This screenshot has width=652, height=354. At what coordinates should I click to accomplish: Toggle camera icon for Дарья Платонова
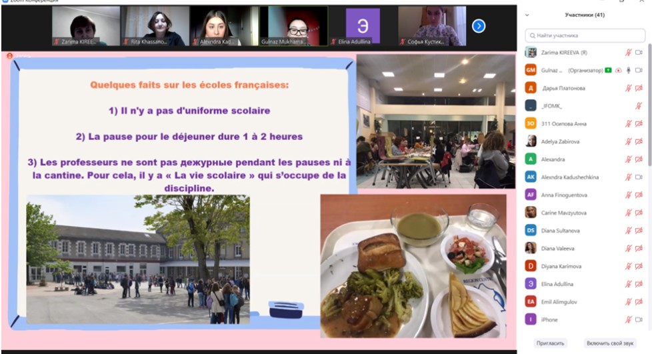point(639,88)
